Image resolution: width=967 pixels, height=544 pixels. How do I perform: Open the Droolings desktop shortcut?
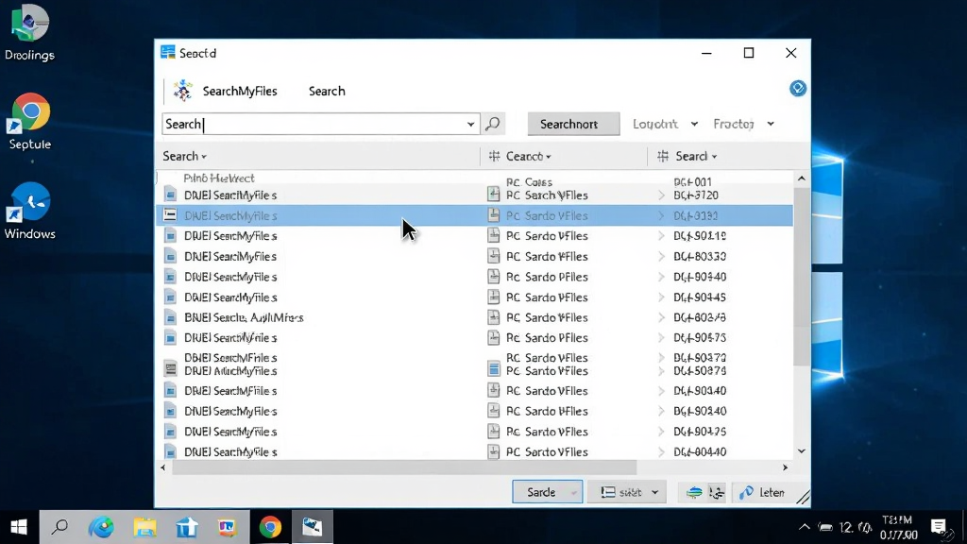[x=29, y=33]
